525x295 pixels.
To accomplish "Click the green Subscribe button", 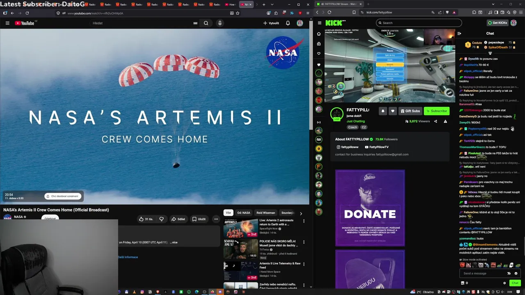I will (x=436, y=111).
